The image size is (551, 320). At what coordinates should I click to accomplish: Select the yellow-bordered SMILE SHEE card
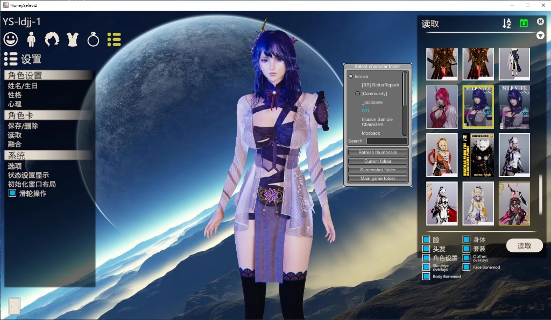tap(478, 107)
